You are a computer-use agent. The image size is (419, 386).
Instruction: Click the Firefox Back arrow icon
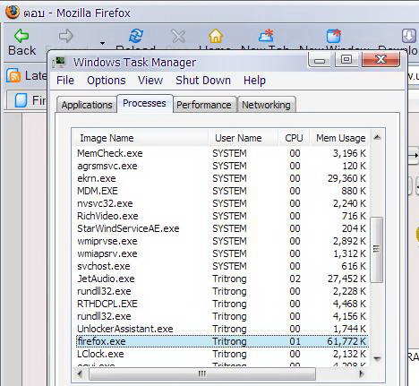coord(21,36)
